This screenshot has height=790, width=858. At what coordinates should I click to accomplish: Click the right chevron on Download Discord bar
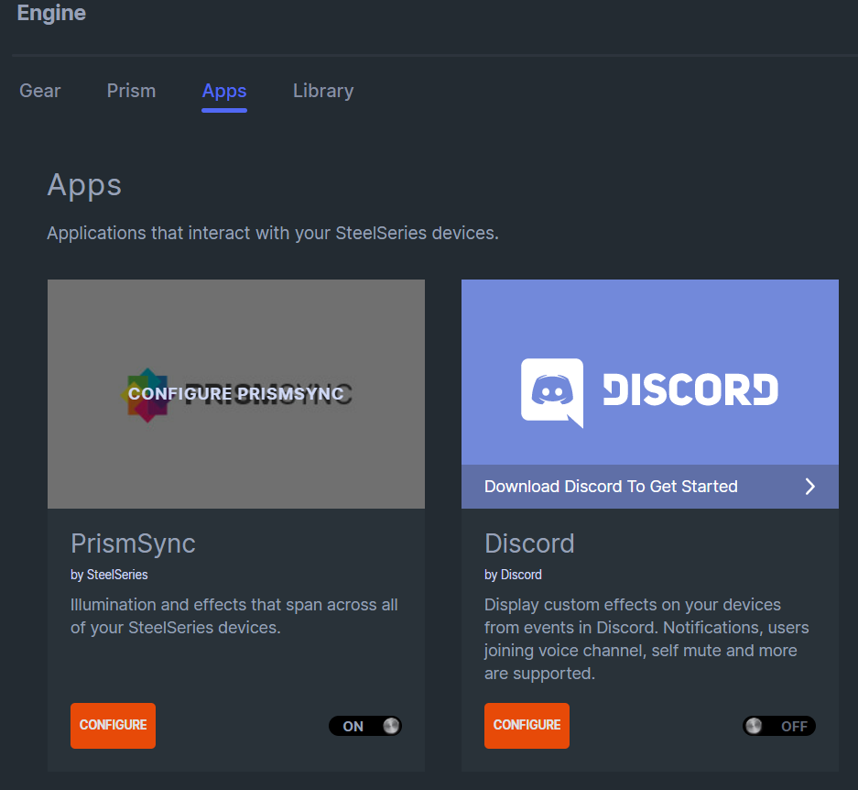point(809,487)
